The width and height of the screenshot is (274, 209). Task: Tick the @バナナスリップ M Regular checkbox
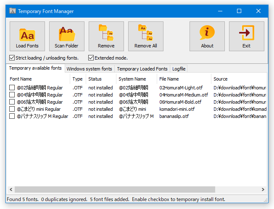pyautogui.click(x=12, y=116)
